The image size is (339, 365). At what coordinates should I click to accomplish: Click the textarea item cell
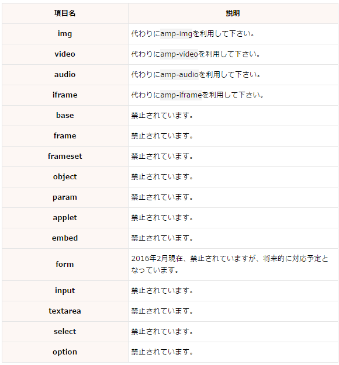tap(65, 311)
